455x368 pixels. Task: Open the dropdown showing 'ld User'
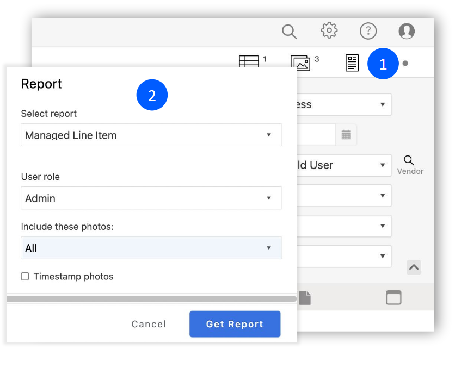coord(344,165)
